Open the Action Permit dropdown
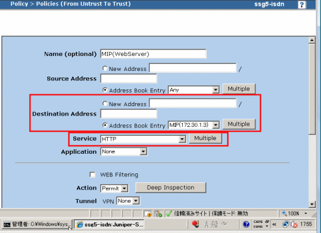 114,188
